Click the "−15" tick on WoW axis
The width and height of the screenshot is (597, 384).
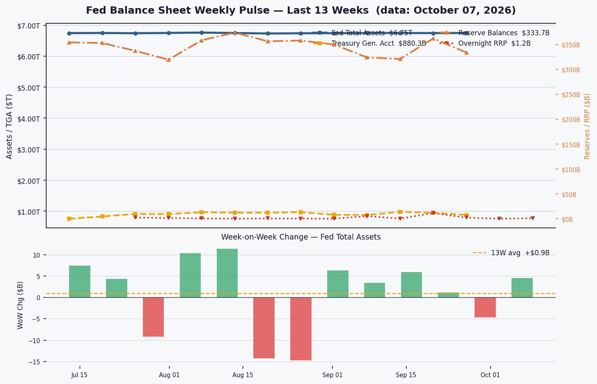tap(34, 362)
